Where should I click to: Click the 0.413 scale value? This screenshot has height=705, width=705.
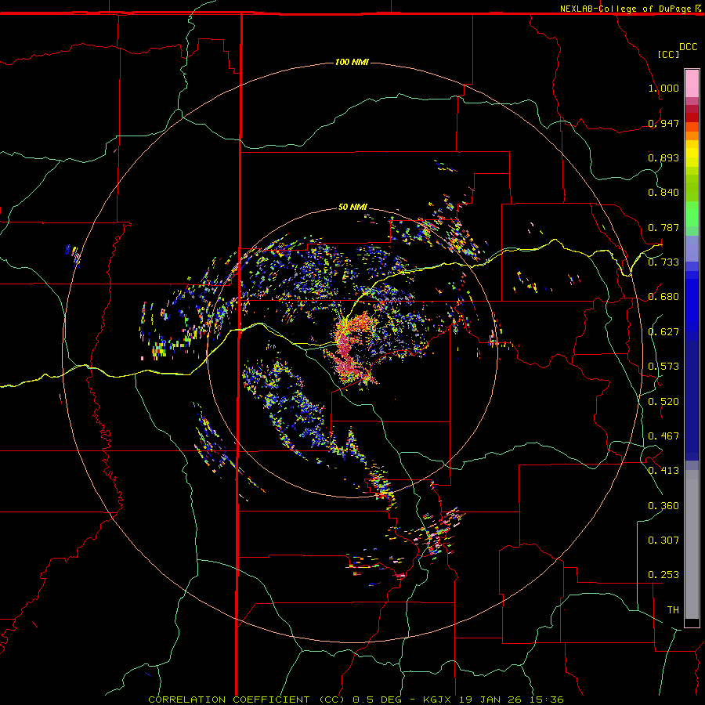point(663,471)
